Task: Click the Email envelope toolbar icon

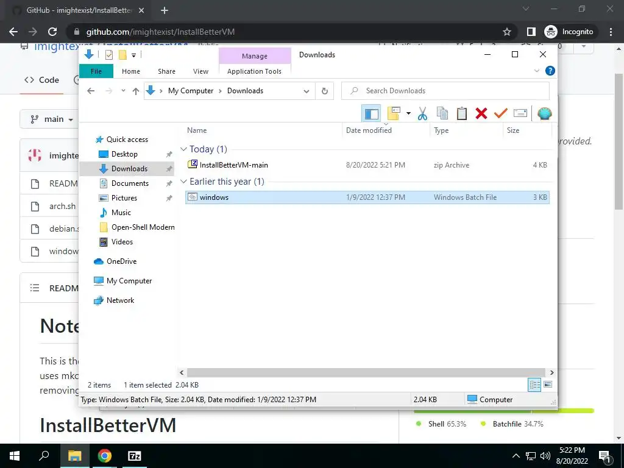Action: [x=520, y=113]
